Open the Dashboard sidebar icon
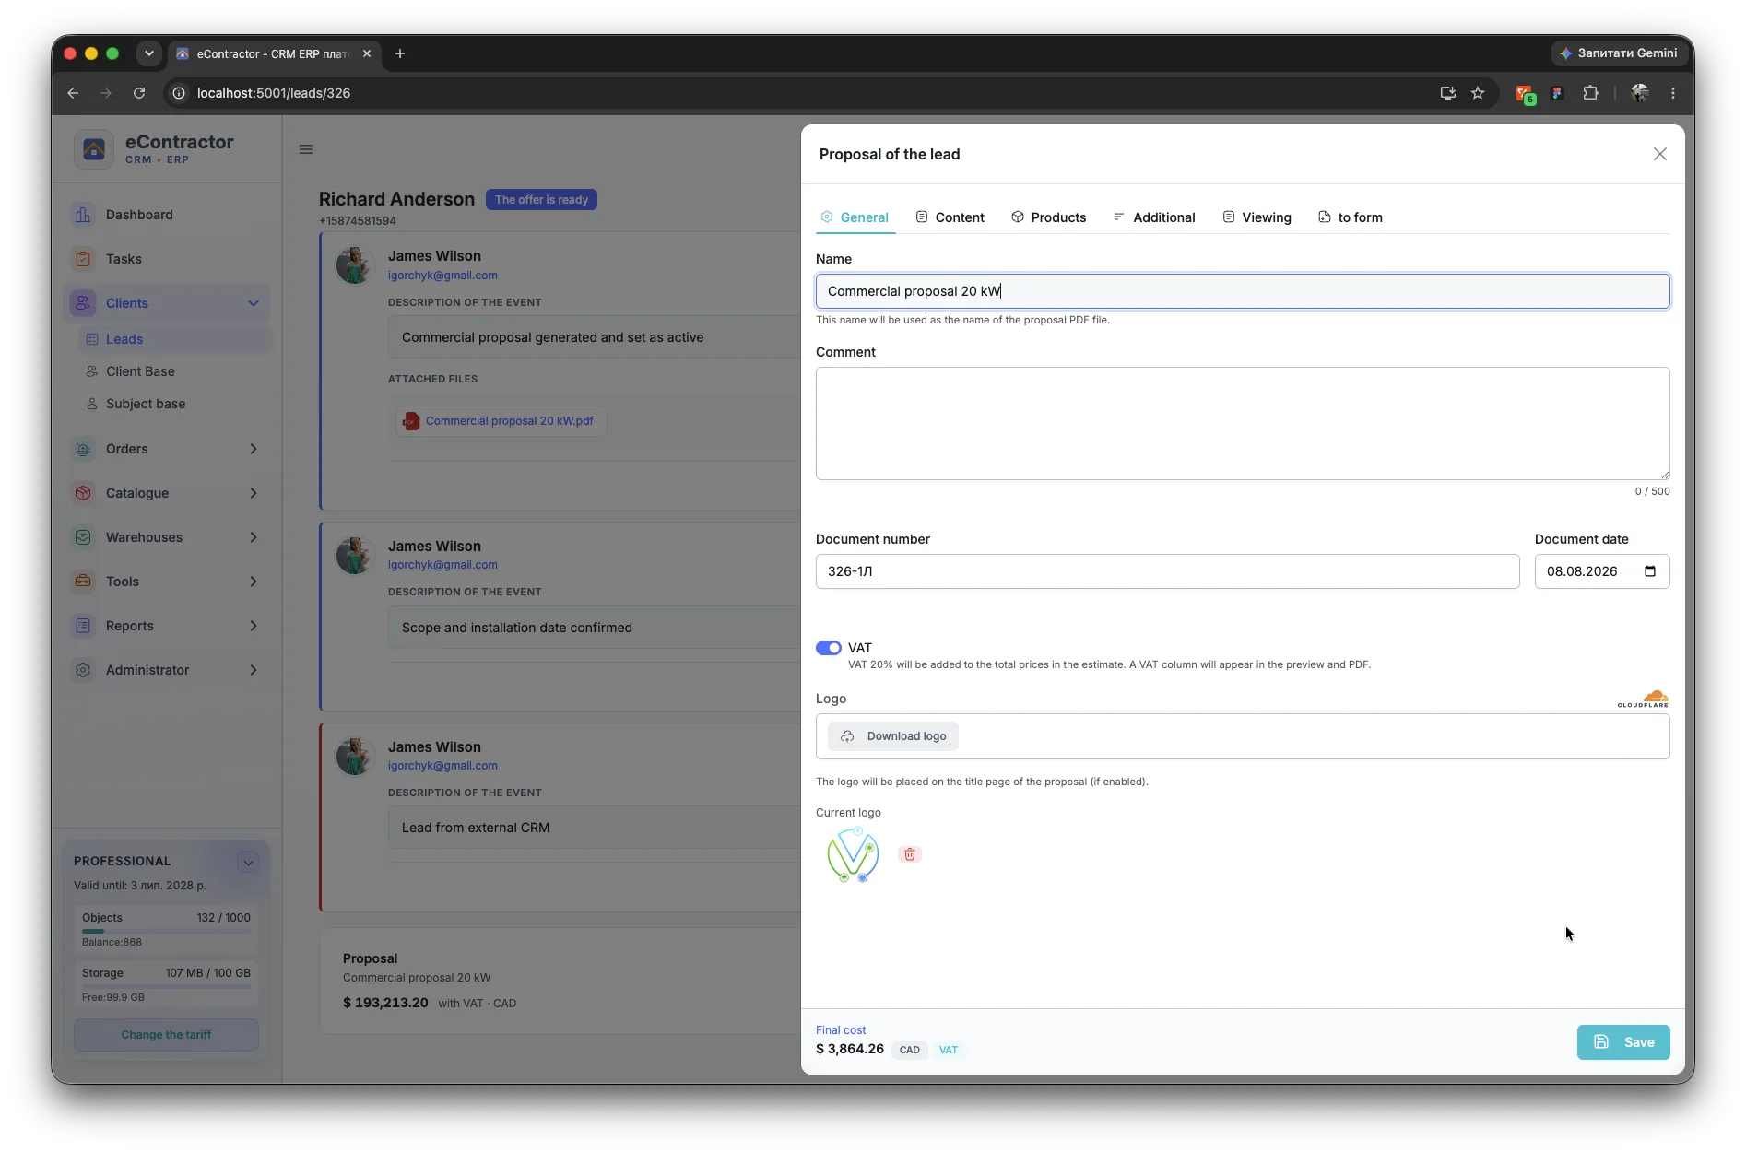The height and width of the screenshot is (1152, 1746). (x=83, y=215)
